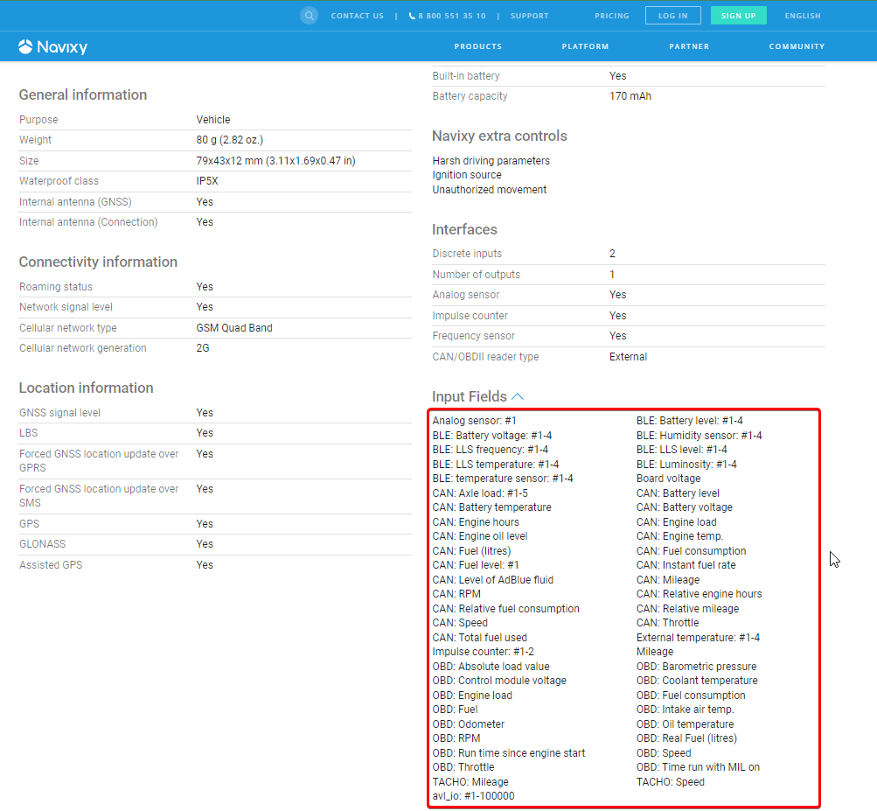This screenshot has height=811, width=877.
Task: Click 'BLE: Luminosity: #1-4' entry
Action: [x=686, y=465]
